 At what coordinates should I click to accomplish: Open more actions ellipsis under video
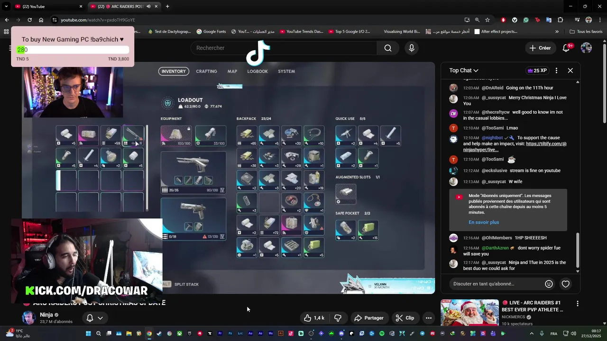429,318
